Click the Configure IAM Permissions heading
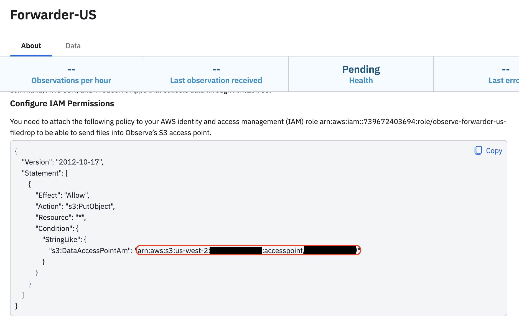The width and height of the screenshot is (519, 324). (x=62, y=103)
